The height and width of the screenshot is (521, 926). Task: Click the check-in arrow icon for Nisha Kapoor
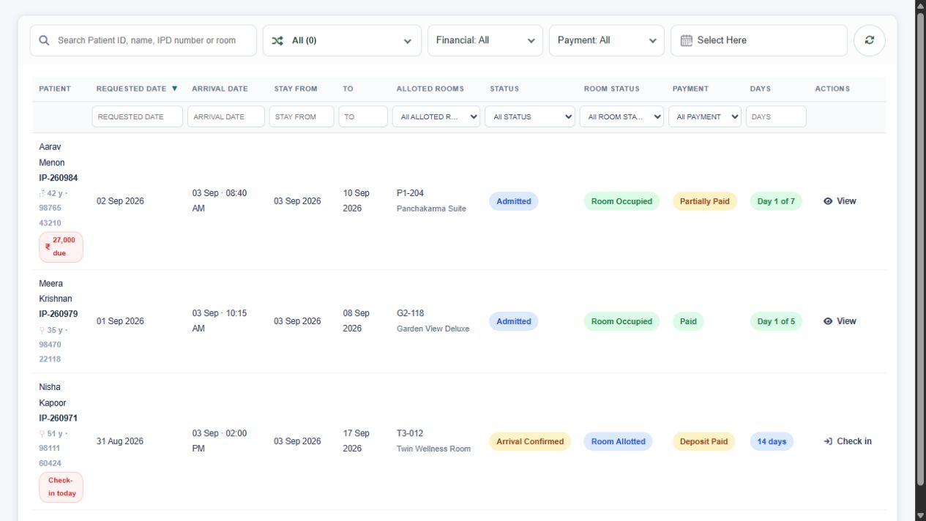[828, 441]
